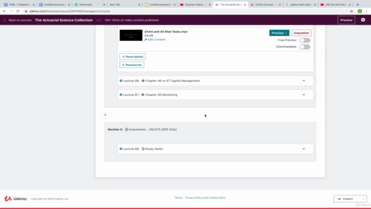Image resolution: width=371 pixels, height=209 pixels.
Task: Click the video icon beside Chapter 48 Monitoring
Action: (x=143, y=95)
